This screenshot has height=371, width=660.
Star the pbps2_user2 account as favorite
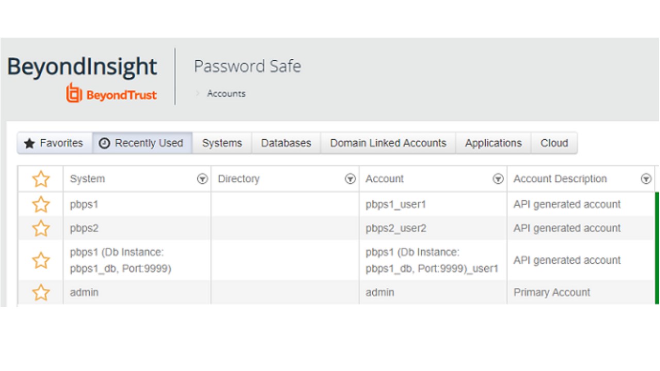(41, 228)
